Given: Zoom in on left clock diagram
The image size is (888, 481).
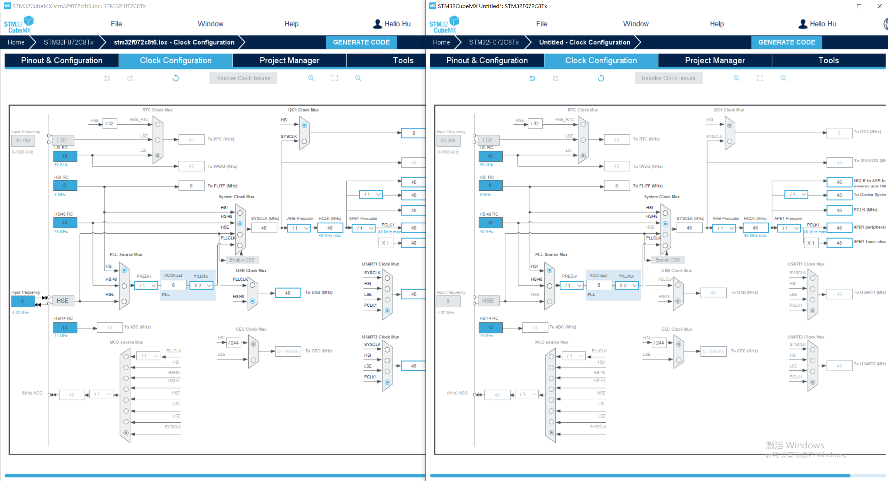Looking at the screenshot, I should (311, 78).
